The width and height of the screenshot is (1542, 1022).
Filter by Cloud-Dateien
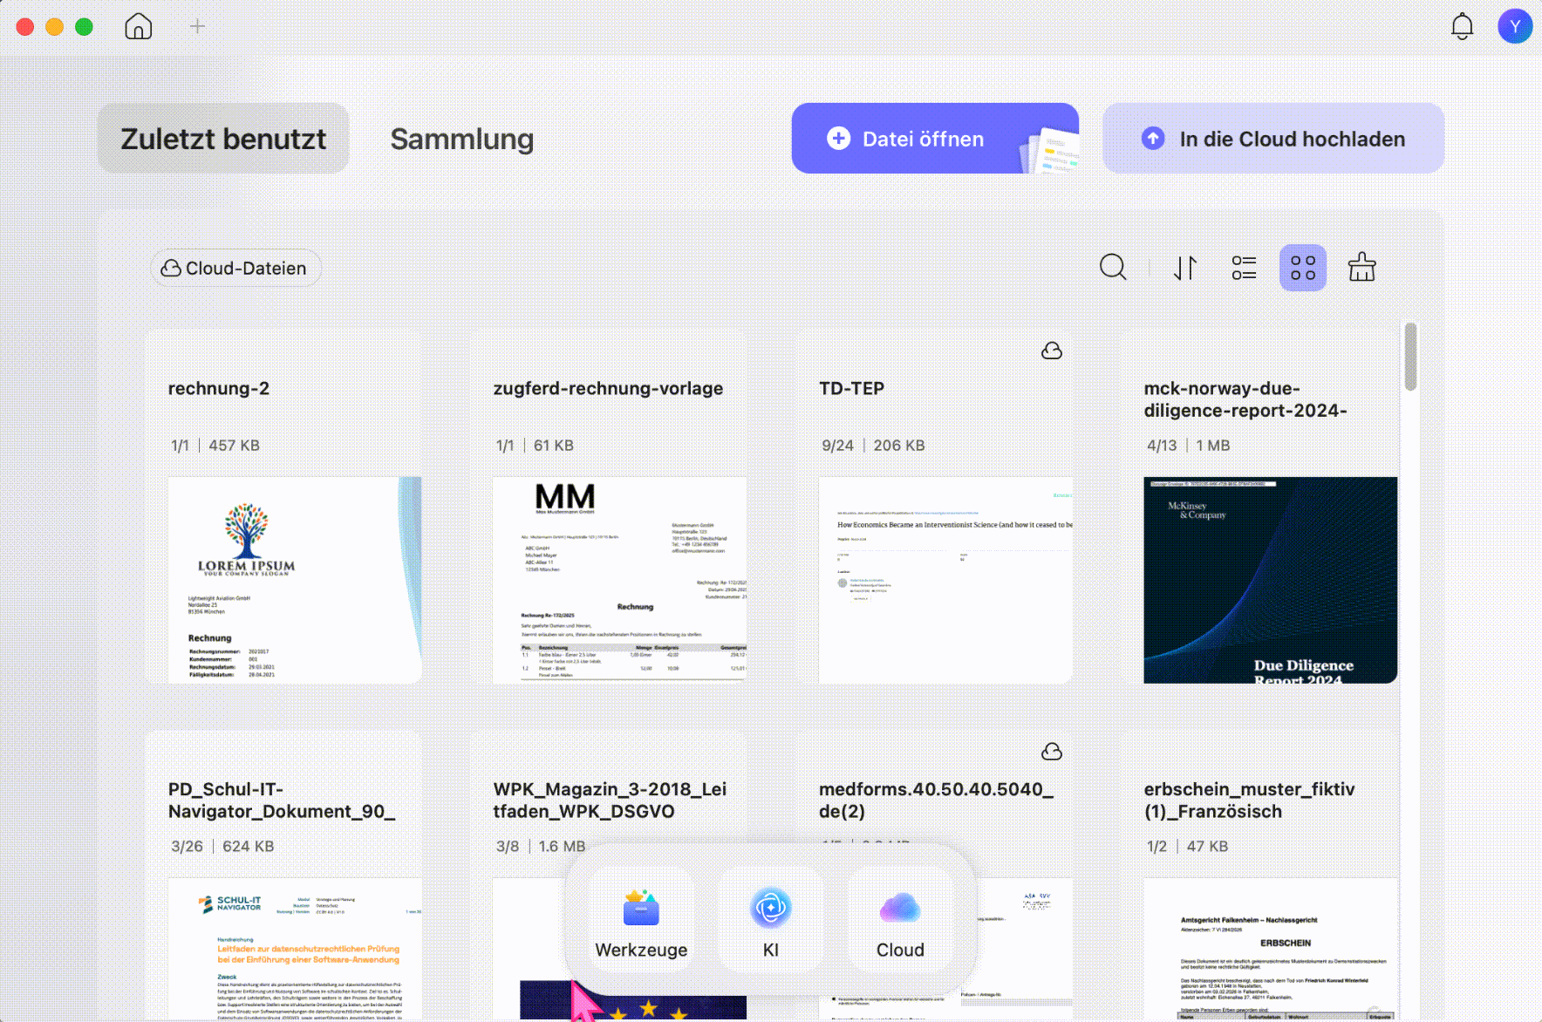coord(235,269)
